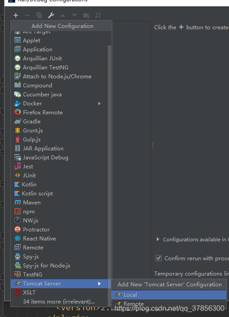
Task: Open the wrench Edit Defaults icon
Action: click(x=51, y=15)
